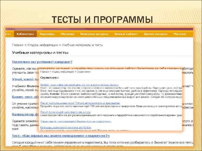Image resolution: width=202 pixels, height=151 pixels.
Task: Click heading Учебные материалы и тесты
Action: click(40, 53)
